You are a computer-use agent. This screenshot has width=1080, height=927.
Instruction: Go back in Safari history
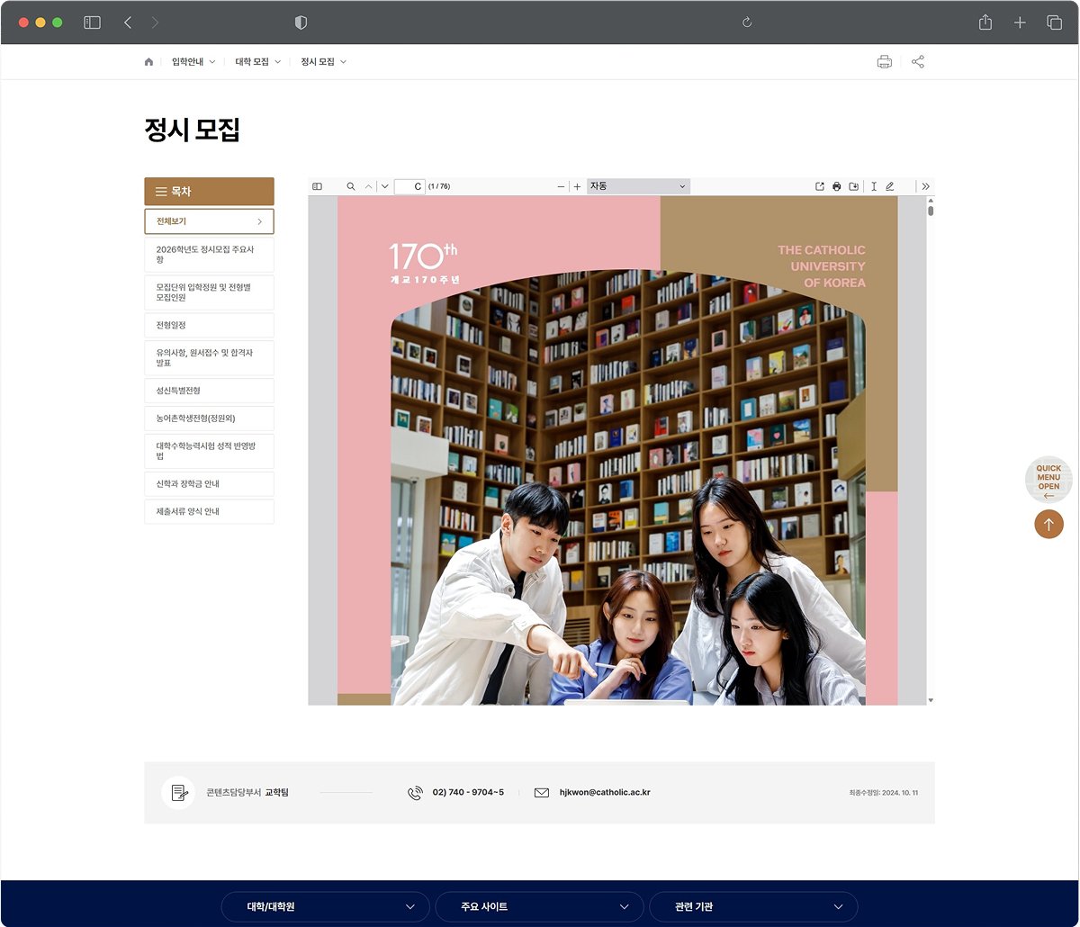click(128, 22)
